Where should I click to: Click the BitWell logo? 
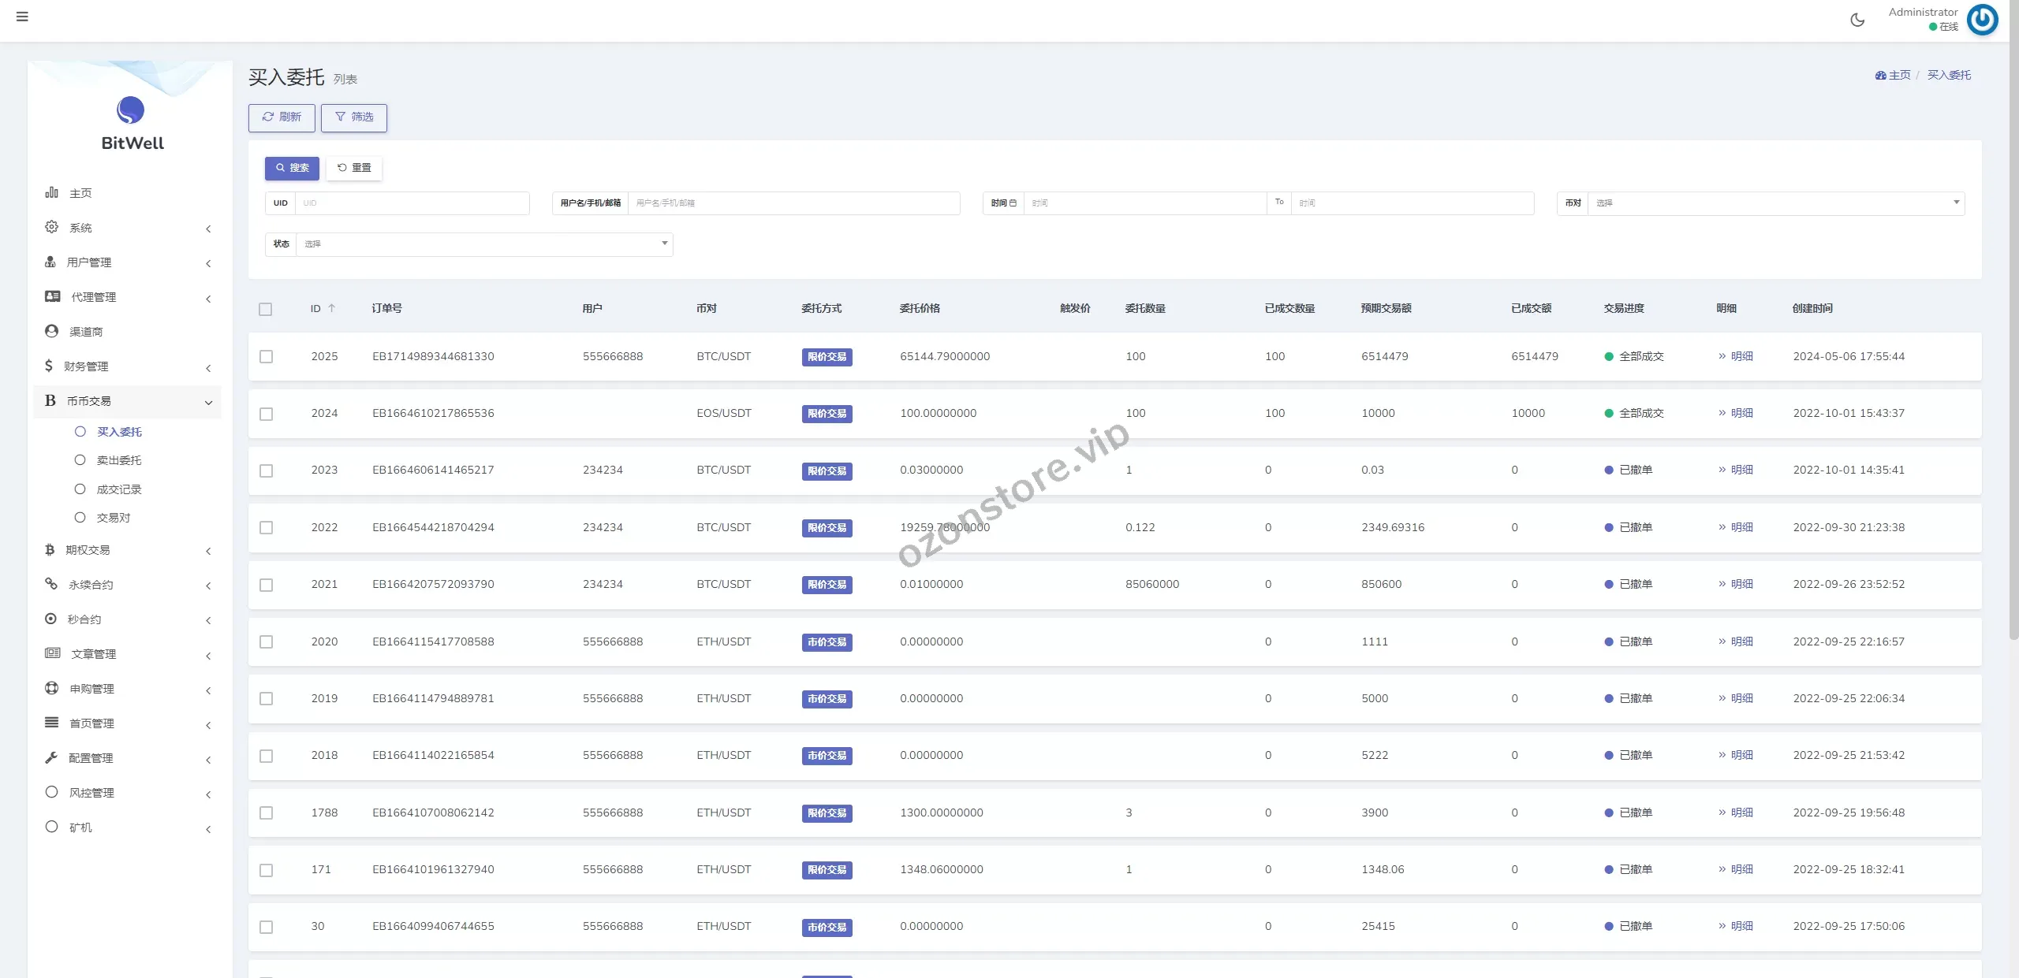click(x=131, y=110)
